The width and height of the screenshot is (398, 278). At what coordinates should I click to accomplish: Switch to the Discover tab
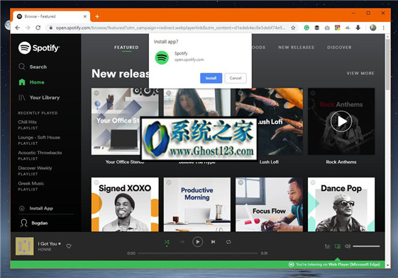pyautogui.click(x=339, y=47)
